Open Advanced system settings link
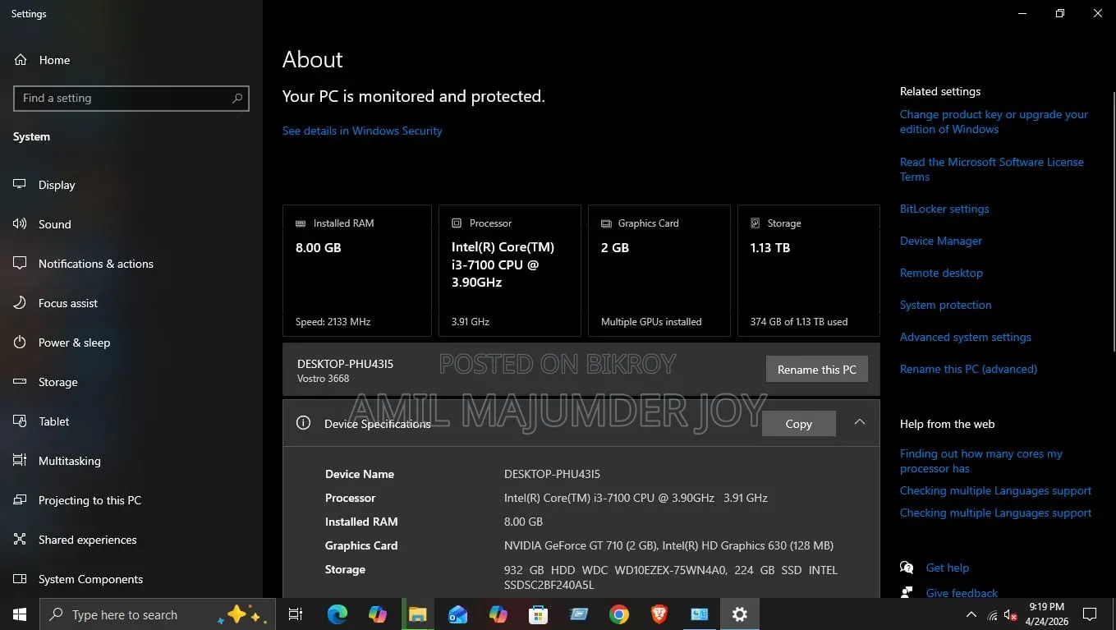Screen dimensions: 1116x630 pyautogui.click(x=966, y=337)
